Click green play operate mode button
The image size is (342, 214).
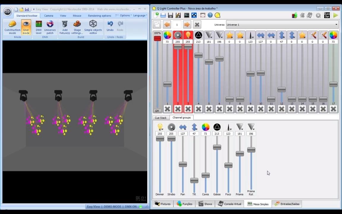[x=335, y=15]
